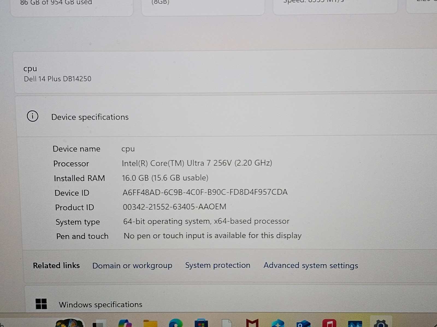The width and height of the screenshot is (437, 327).
Task: Click the 'Installed RAM' label
Action: click(x=79, y=178)
